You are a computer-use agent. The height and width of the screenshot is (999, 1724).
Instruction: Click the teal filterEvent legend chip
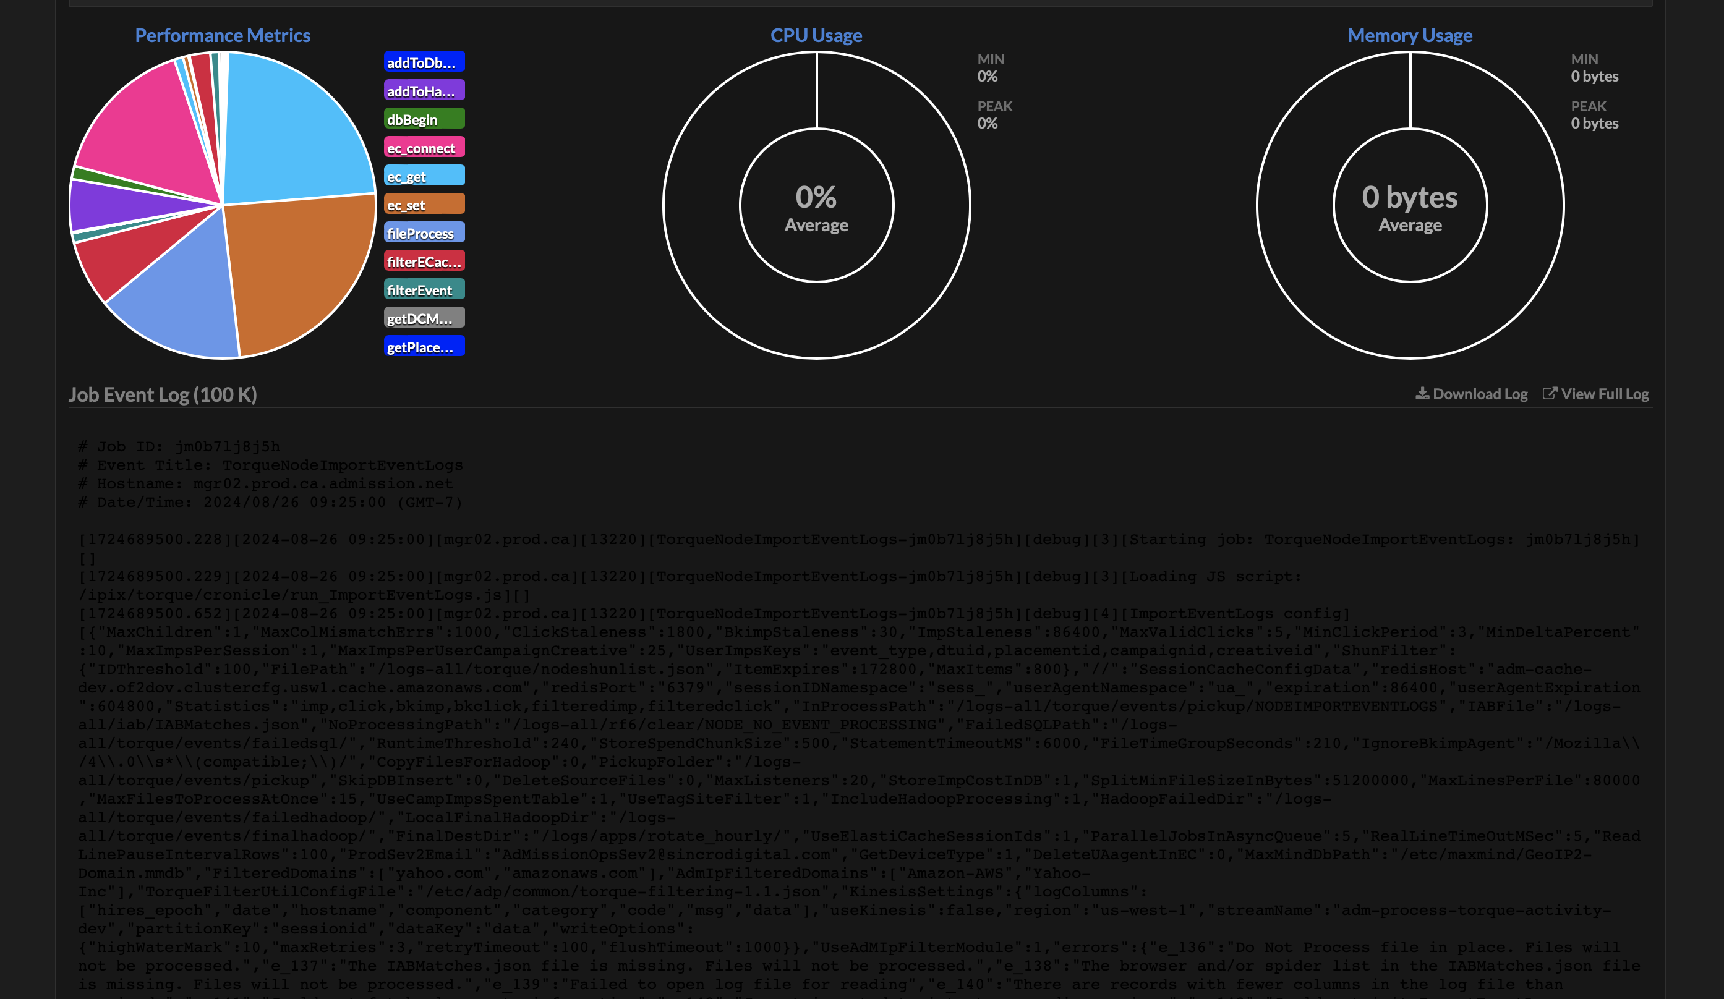[424, 289]
